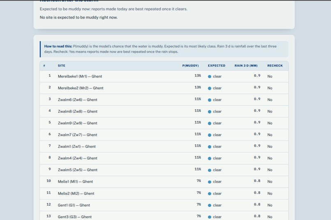This screenshot has width=331, height=220.
Task: Click the 0.8 rain value for Gent3
Action: click(x=257, y=216)
